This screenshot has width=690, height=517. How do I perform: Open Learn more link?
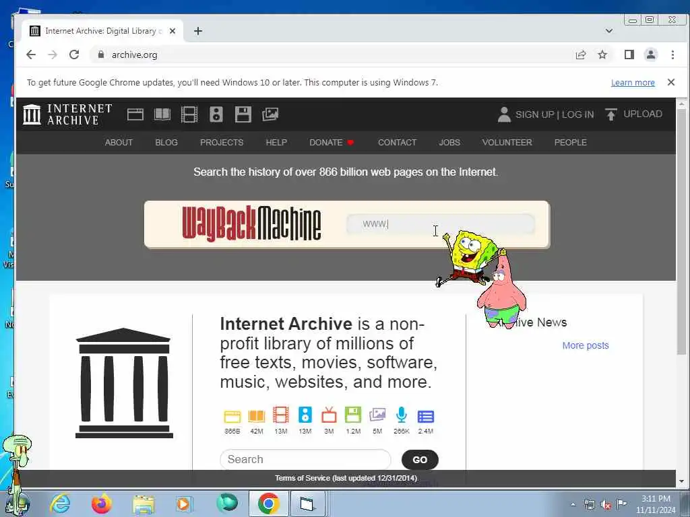(633, 83)
